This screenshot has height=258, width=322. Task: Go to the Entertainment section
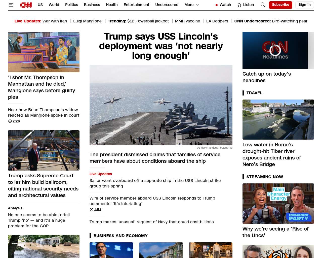(136, 5)
